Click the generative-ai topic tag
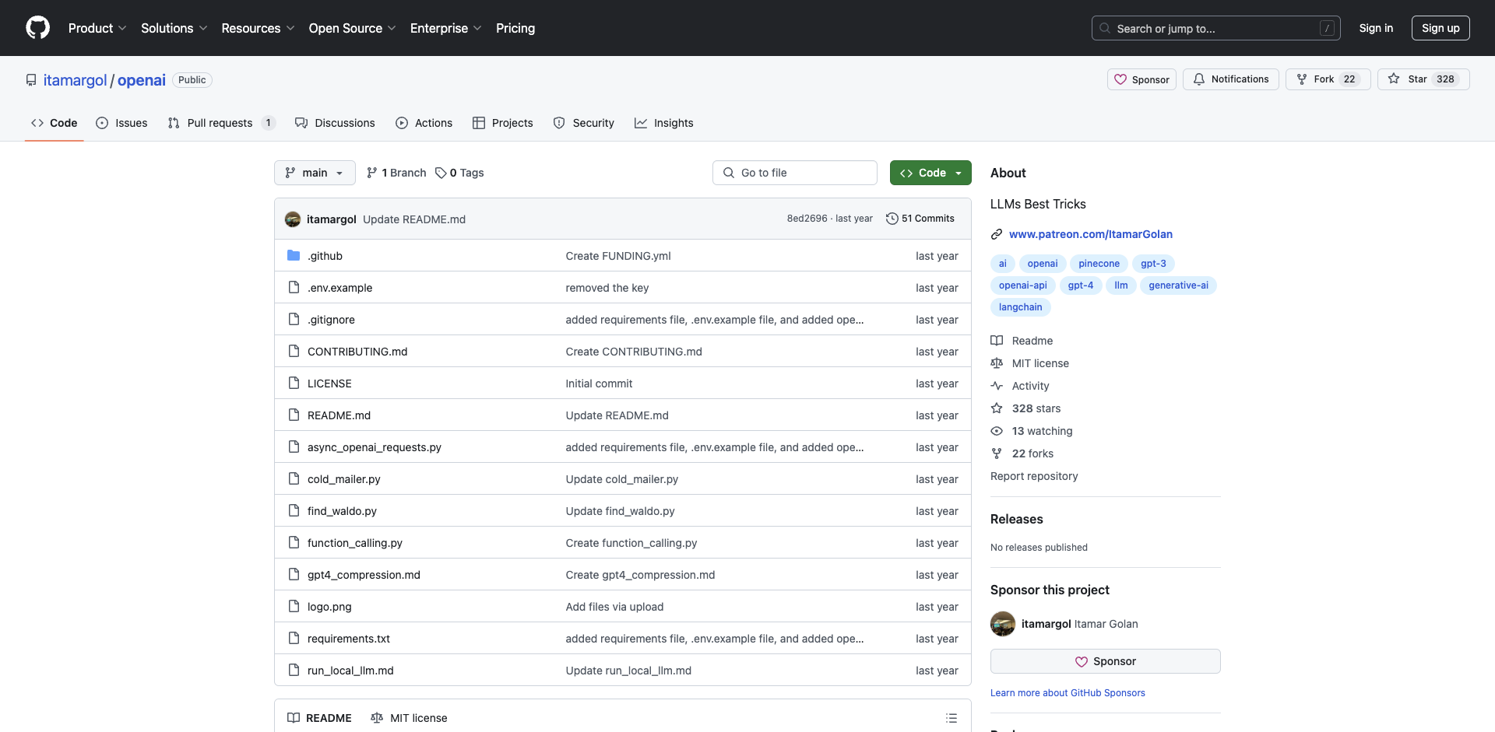1495x732 pixels. click(x=1178, y=285)
